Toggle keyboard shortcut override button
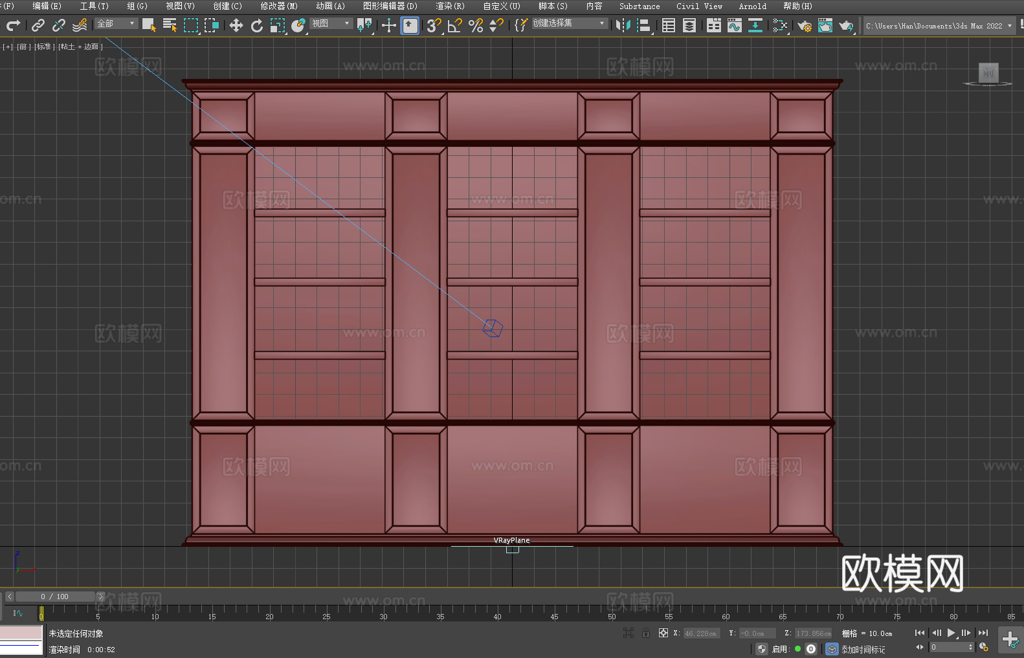Viewport: 1024px width, 658px height. (410, 25)
